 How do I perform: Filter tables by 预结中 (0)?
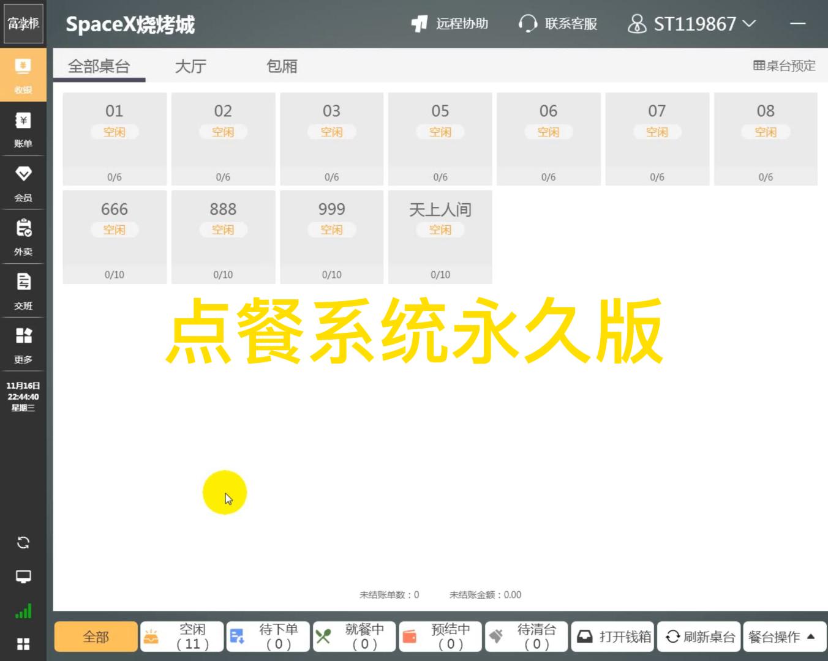440,637
